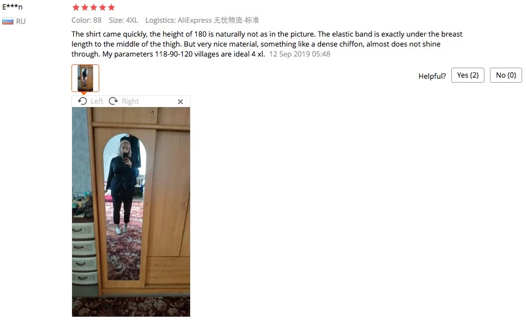Click the 'Color: 88' attribute text
The image size is (526, 320).
[x=86, y=20]
